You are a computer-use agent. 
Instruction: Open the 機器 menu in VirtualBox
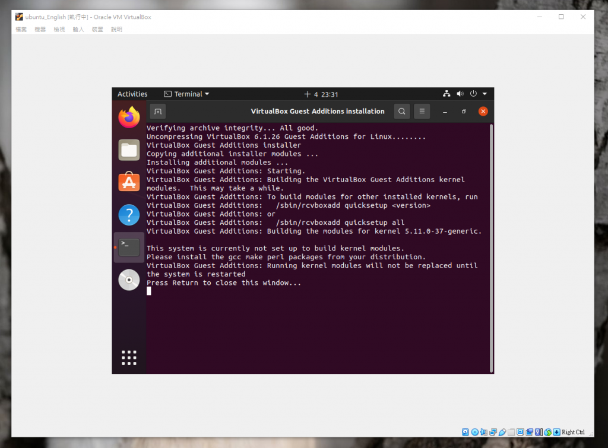coord(40,30)
